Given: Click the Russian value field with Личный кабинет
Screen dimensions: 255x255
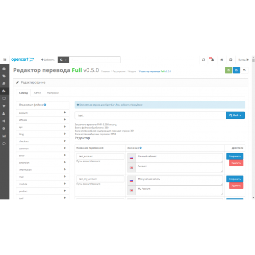Looking at the screenshot, I should coord(179,158).
